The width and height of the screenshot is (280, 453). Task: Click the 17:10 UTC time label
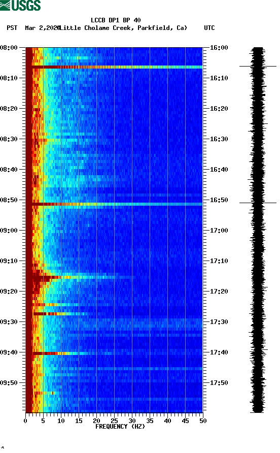tap(219, 261)
